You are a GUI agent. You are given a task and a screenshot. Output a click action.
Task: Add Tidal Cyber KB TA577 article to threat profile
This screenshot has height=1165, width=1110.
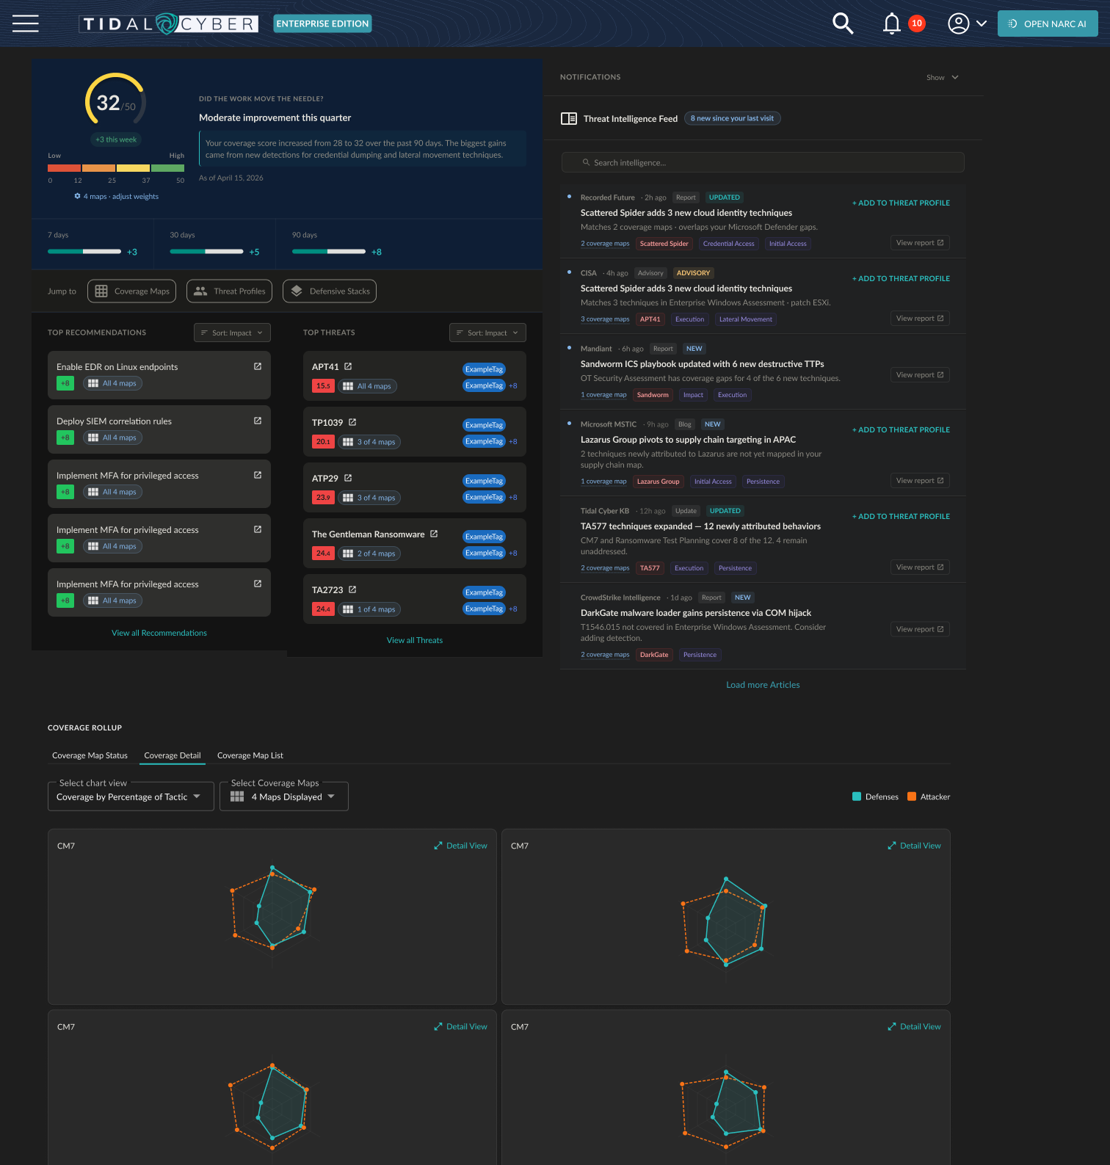(x=901, y=516)
